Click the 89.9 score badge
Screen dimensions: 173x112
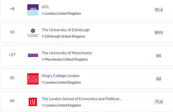[159, 33]
